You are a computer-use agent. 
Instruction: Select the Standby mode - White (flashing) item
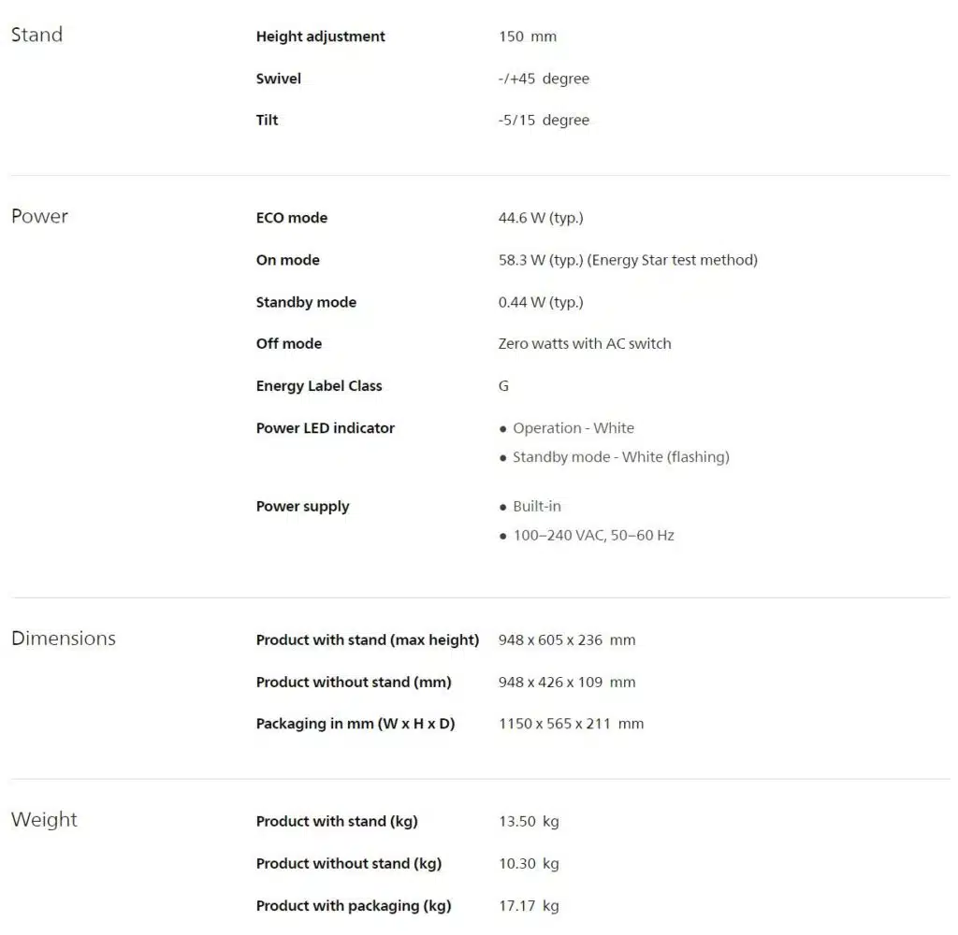[x=620, y=457]
